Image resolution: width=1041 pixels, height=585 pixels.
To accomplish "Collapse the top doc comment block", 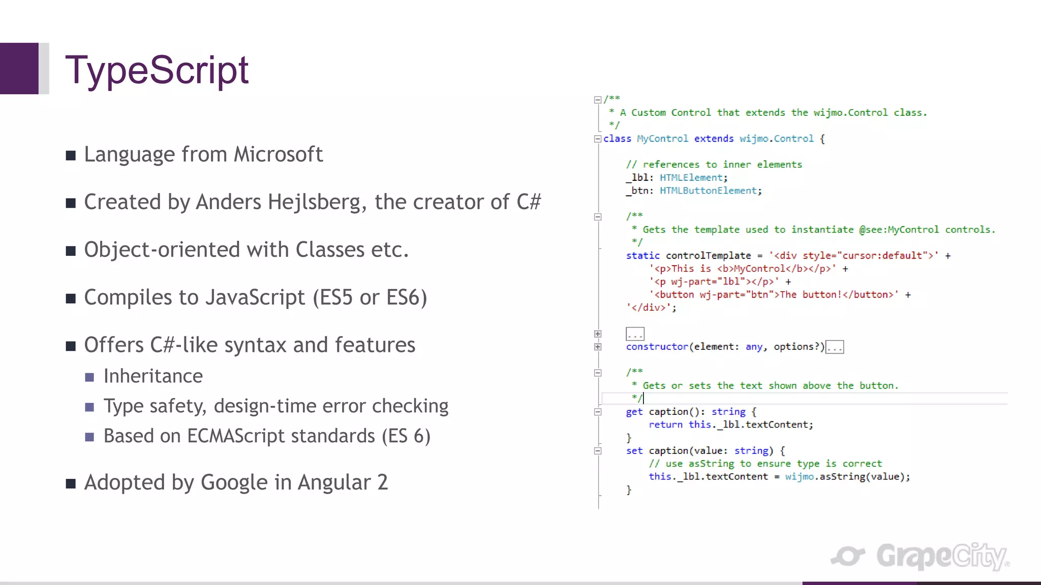I will tap(598, 100).
